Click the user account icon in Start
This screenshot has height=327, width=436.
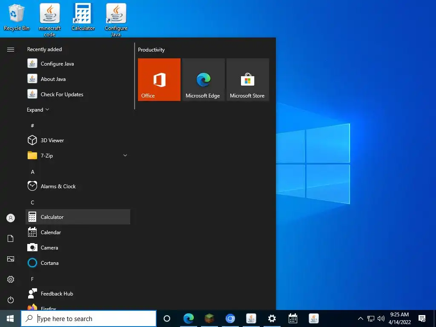click(11, 218)
